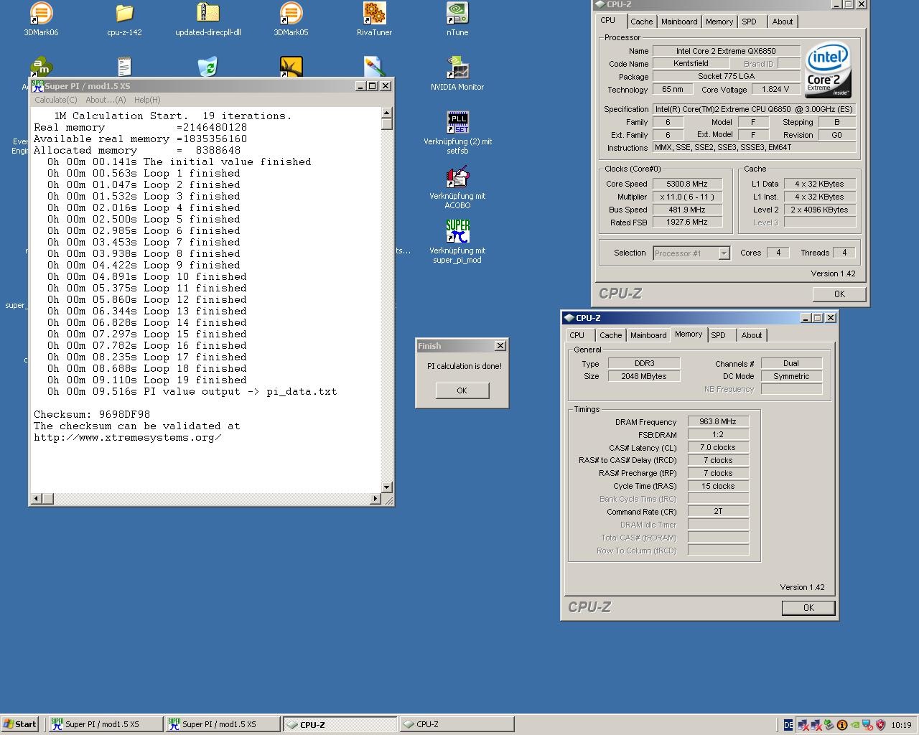This screenshot has width=919, height=735.
Task: Open the NVIDIA Monitor shortcut
Action: 457,74
